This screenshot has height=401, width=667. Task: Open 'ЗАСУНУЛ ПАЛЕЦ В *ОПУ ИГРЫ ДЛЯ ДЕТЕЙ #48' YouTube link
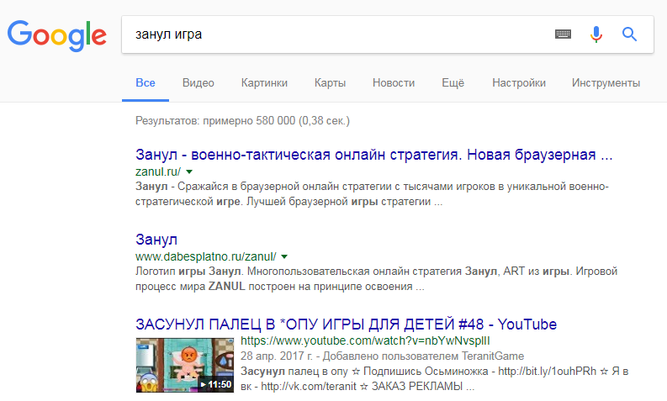tap(346, 324)
